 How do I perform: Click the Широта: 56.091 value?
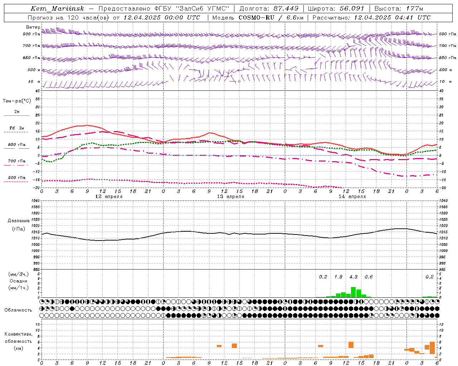[336, 9]
